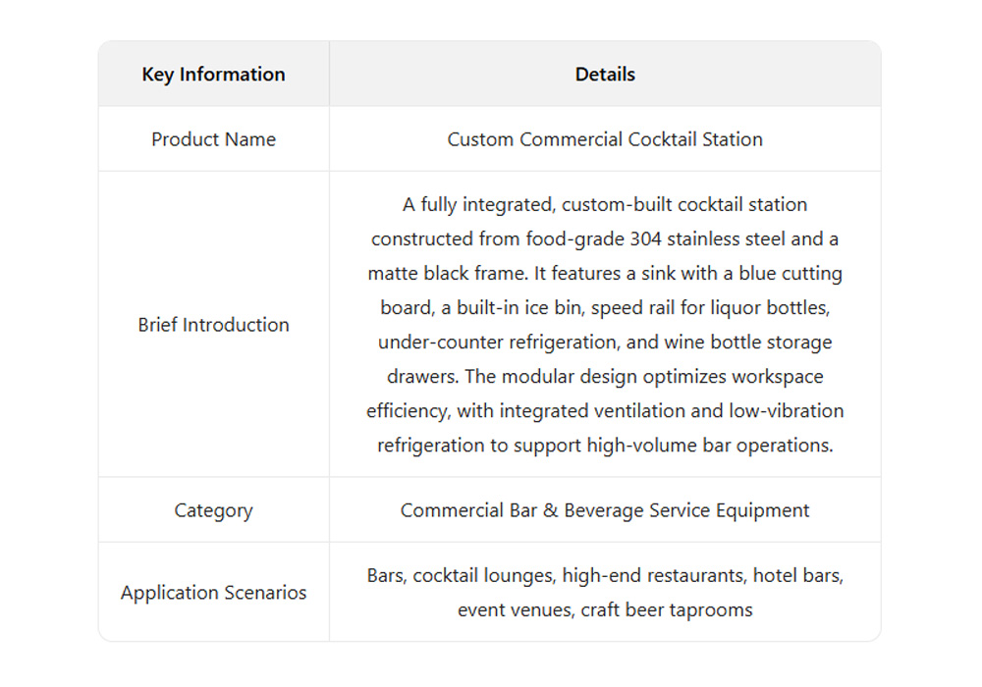Select the Application Scenarios row label
The width and height of the screenshot is (982, 687).
pyautogui.click(x=213, y=593)
